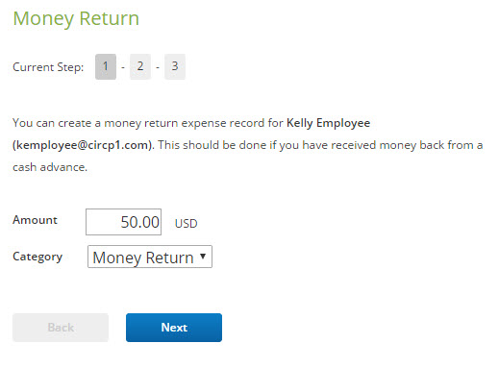Click the bold Kelly Employee name

pyautogui.click(x=329, y=123)
